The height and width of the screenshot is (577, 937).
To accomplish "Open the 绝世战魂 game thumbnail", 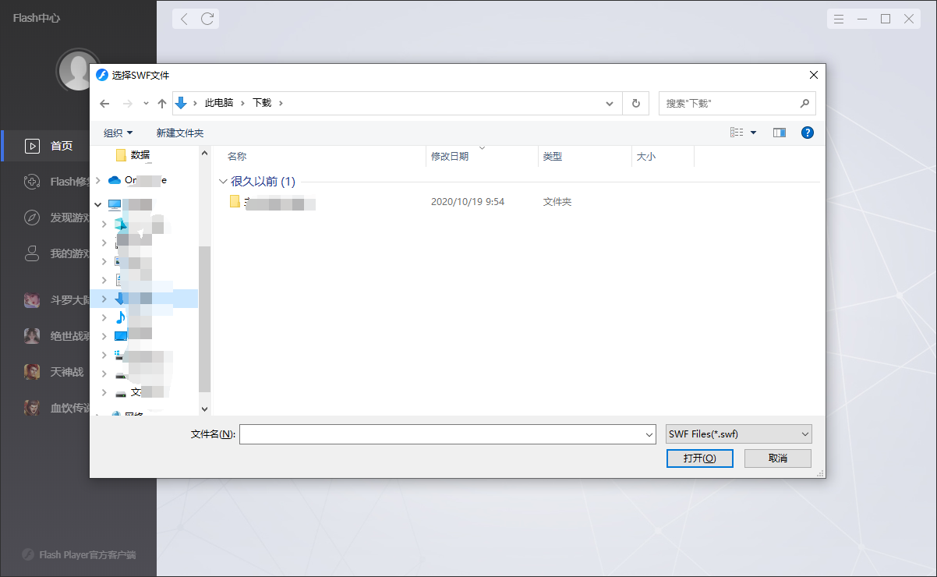I will 32,336.
